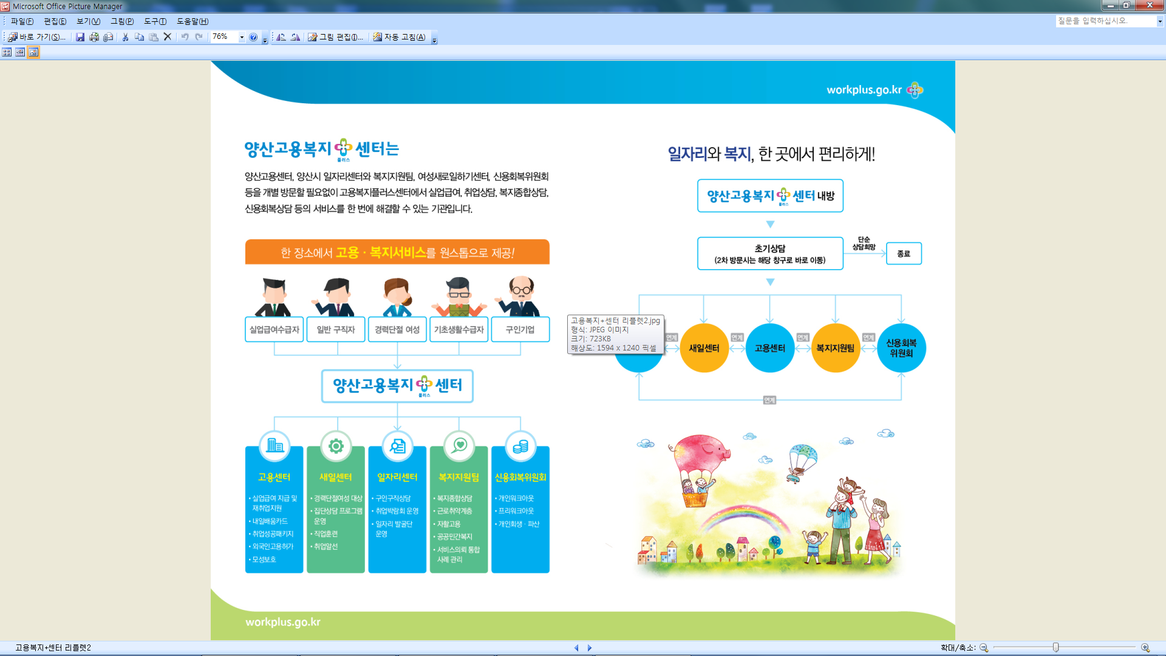Viewport: 1166px width, 656px height.
Task: Click the zoom out magnifier icon
Action: click(984, 647)
